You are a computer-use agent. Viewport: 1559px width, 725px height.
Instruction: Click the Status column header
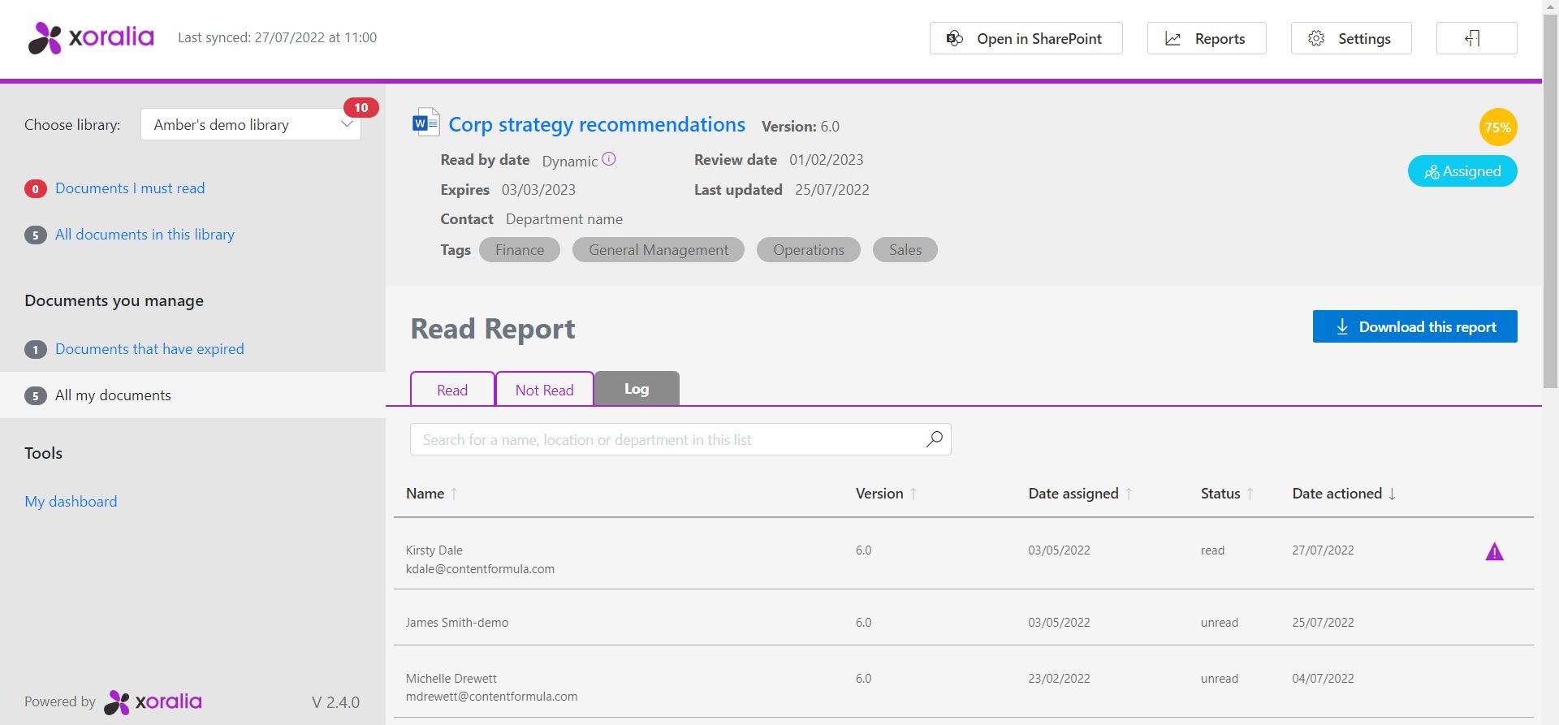click(x=1220, y=494)
